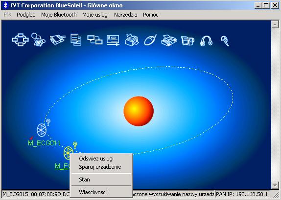
Task: Select the M_ECG011 Bluetooth device icon
Action: click(42, 130)
